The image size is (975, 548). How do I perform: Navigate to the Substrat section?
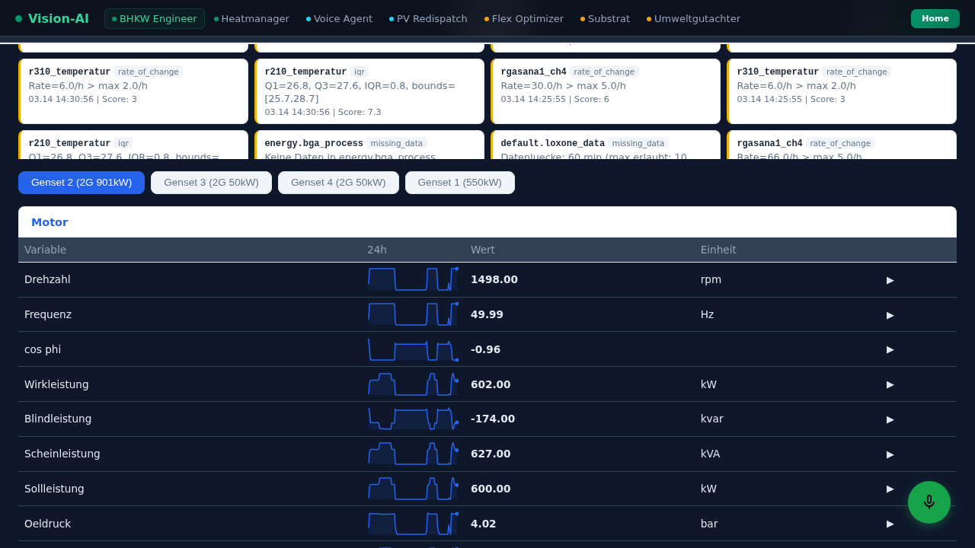609,19
